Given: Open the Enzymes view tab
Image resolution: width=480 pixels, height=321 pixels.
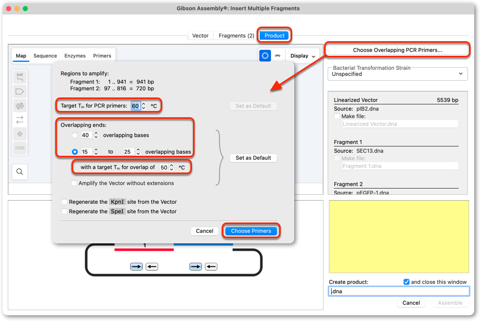Looking at the screenshot, I should tap(75, 56).
